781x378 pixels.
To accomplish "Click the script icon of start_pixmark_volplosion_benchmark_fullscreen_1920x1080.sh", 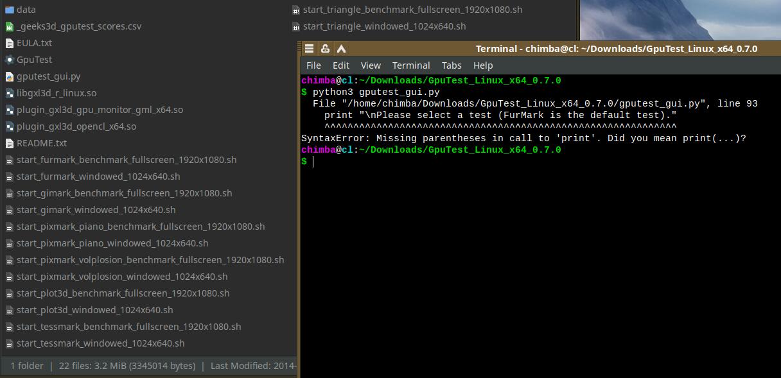I will 9,260.
